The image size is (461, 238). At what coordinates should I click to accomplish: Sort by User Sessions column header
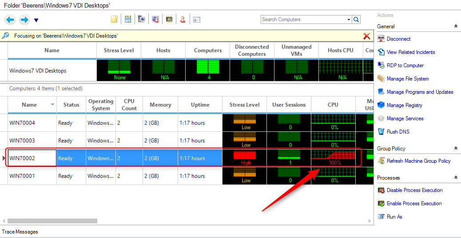click(289, 105)
